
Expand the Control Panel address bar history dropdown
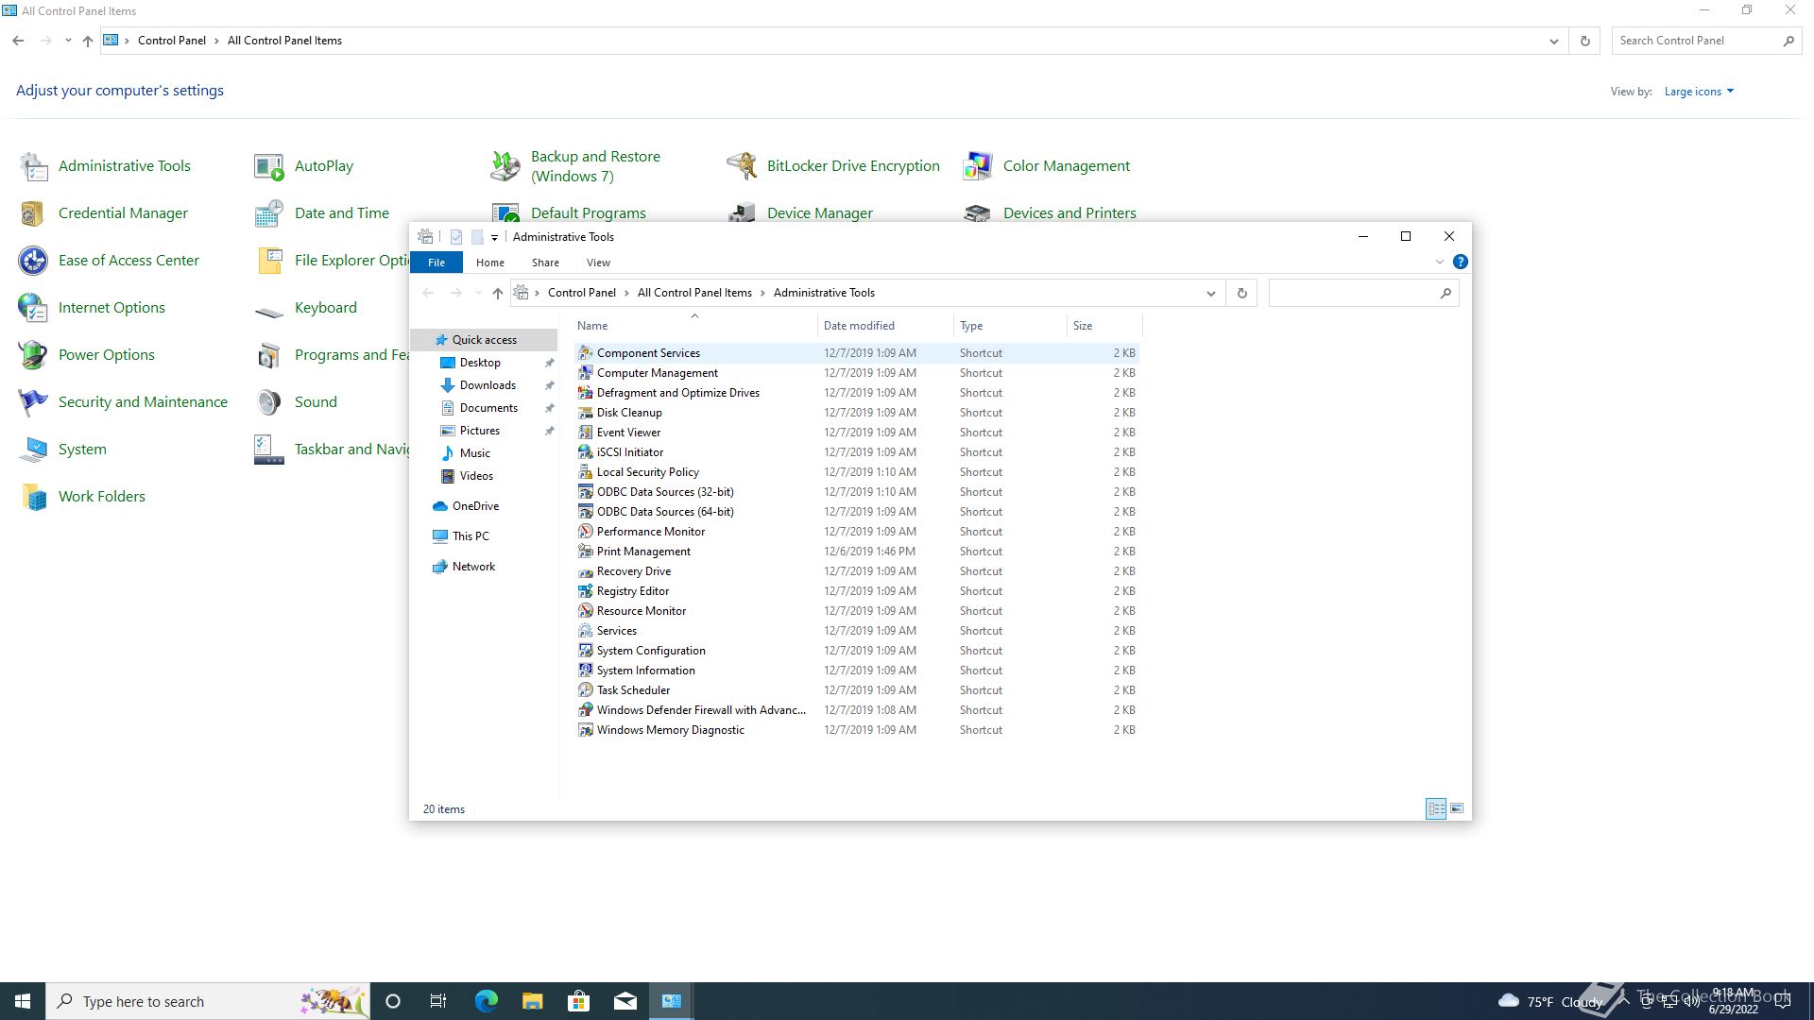pos(1553,41)
